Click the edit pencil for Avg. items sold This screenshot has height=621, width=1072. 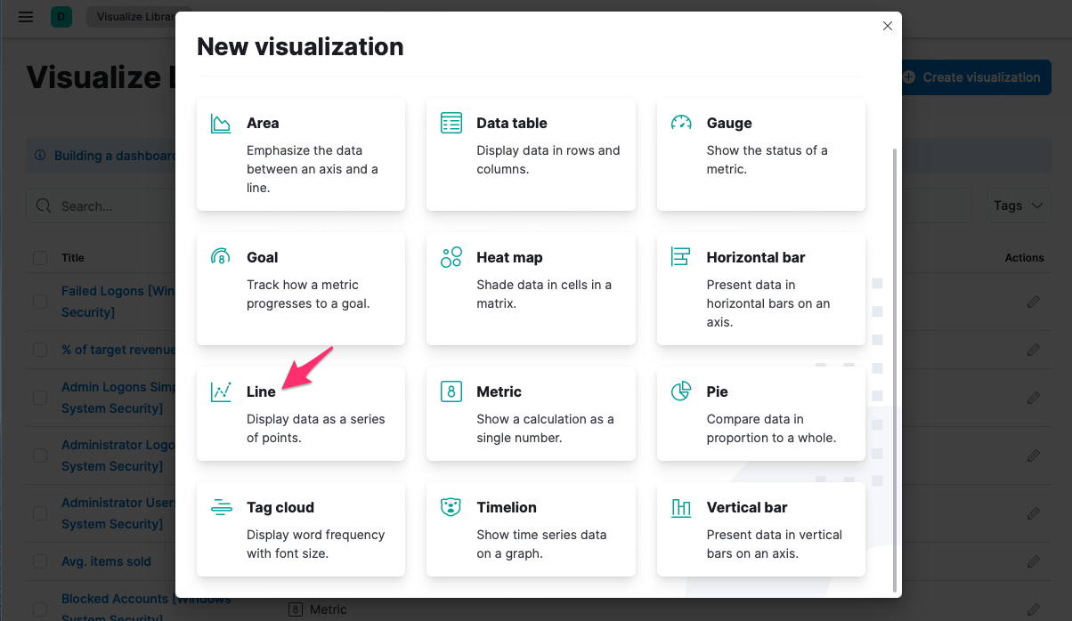pos(1033,561)
